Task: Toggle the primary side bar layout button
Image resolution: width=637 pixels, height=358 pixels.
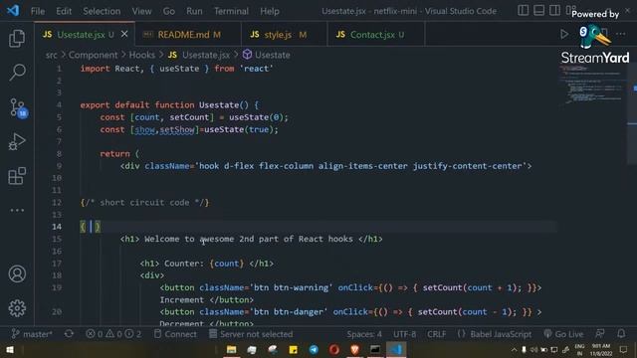Action: 524,11
